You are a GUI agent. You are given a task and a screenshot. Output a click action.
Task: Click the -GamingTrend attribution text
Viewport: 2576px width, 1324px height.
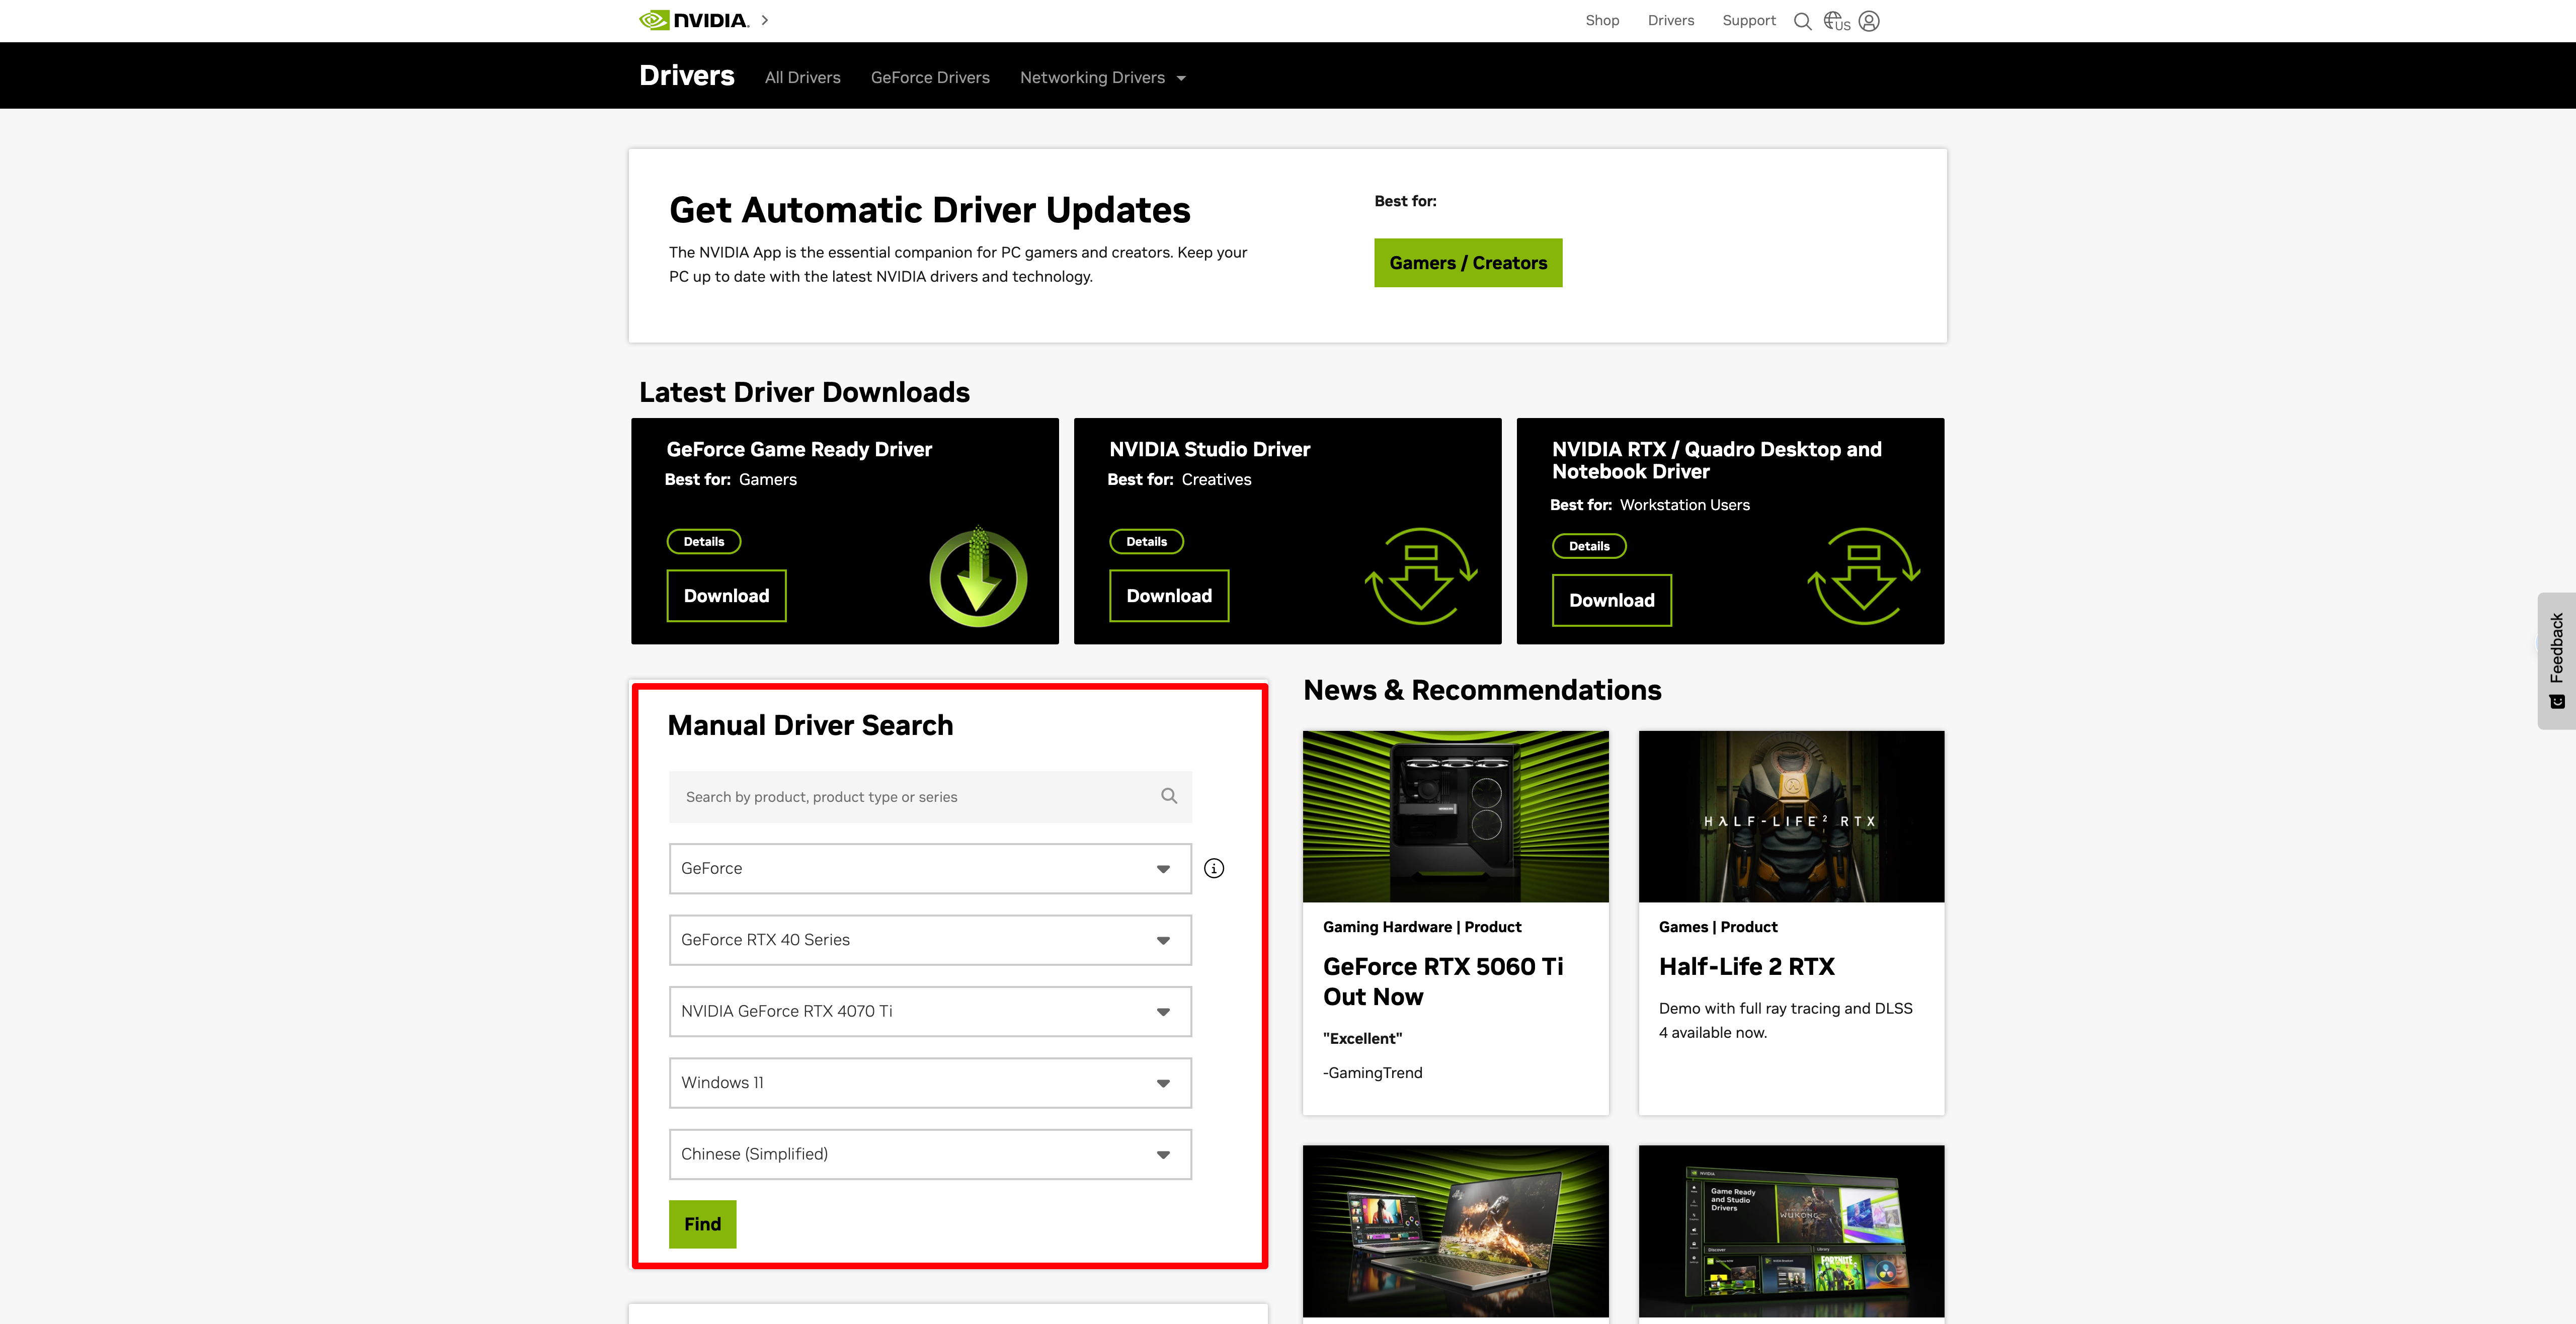[x=1373, y=1073]
